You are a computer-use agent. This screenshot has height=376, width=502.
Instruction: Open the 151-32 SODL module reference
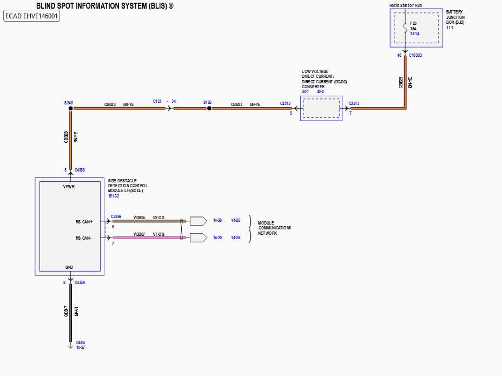coord(114,196)
